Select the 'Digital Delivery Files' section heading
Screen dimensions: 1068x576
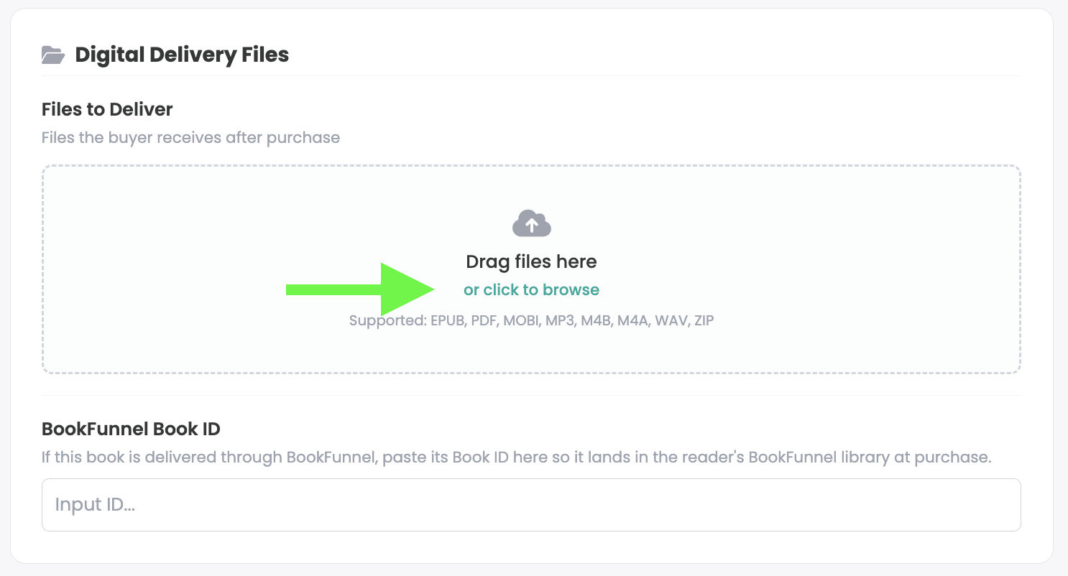pyautogui.click(x=182, y=55)
